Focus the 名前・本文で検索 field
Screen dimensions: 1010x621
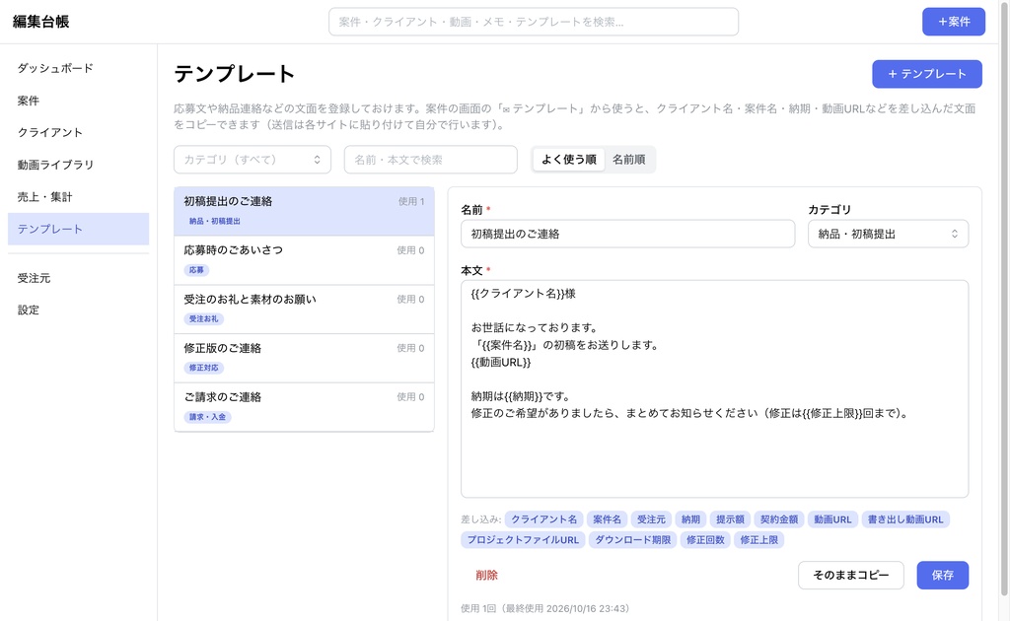(430, 160)
